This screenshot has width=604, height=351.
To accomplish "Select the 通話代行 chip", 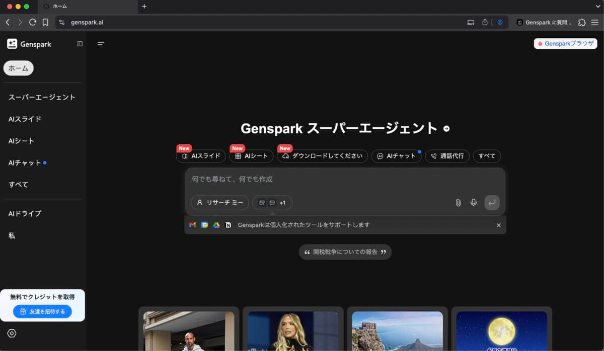I will pos(447,156).
